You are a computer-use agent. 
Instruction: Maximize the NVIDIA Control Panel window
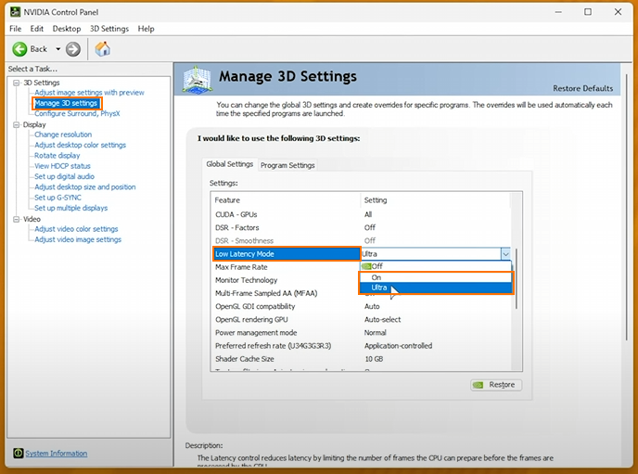(x=588, y=12)
